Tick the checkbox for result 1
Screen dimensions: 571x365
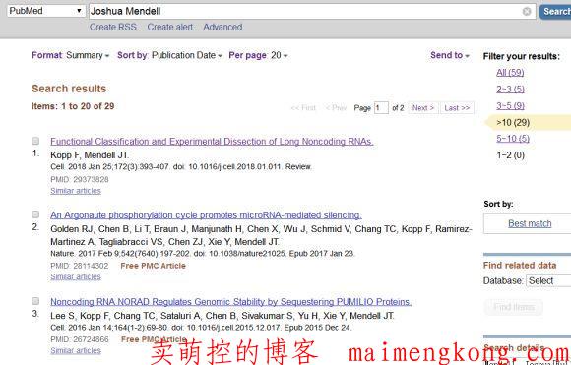click(x=35, y=141)
